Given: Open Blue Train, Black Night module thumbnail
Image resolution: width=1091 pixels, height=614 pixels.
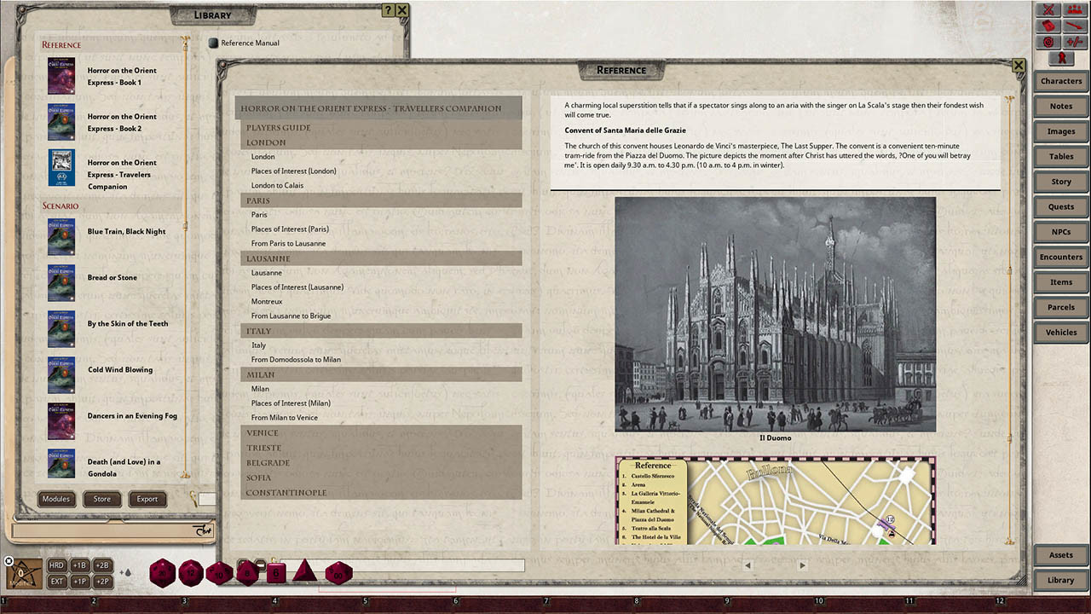Looking at the screenshot, I should click(x=61, y=236).
